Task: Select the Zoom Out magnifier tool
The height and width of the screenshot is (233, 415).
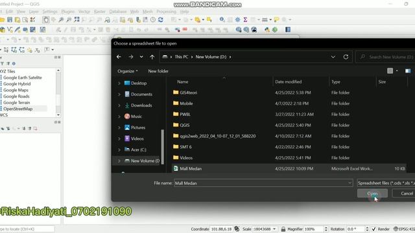Action: point(69,19)
